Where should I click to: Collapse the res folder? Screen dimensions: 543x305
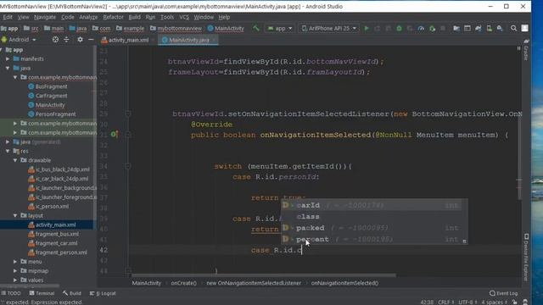8,151
